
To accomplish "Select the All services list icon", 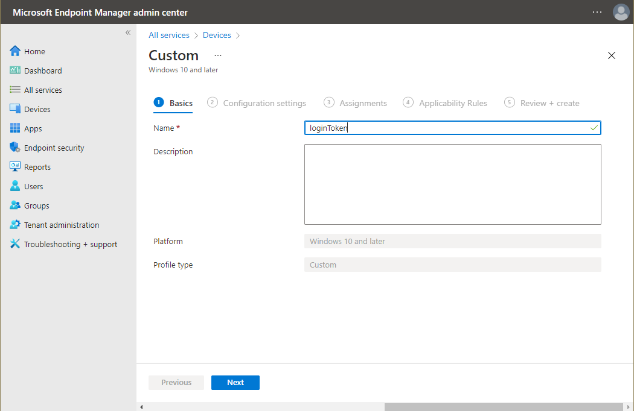I will click(x=15, y=90).
